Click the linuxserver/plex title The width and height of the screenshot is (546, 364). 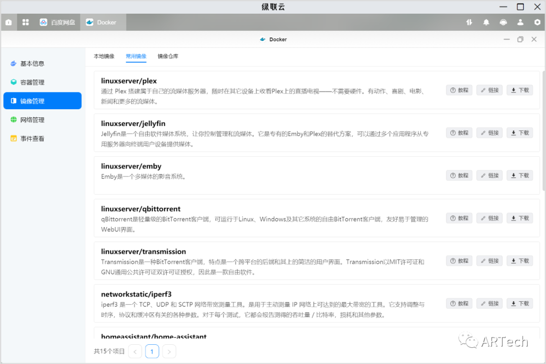129,81
